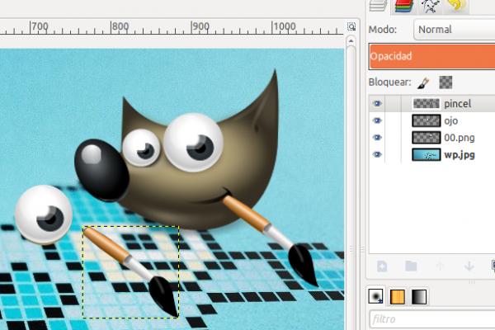Open the Brushes tab
495x330 pixels.
point(375,296)
